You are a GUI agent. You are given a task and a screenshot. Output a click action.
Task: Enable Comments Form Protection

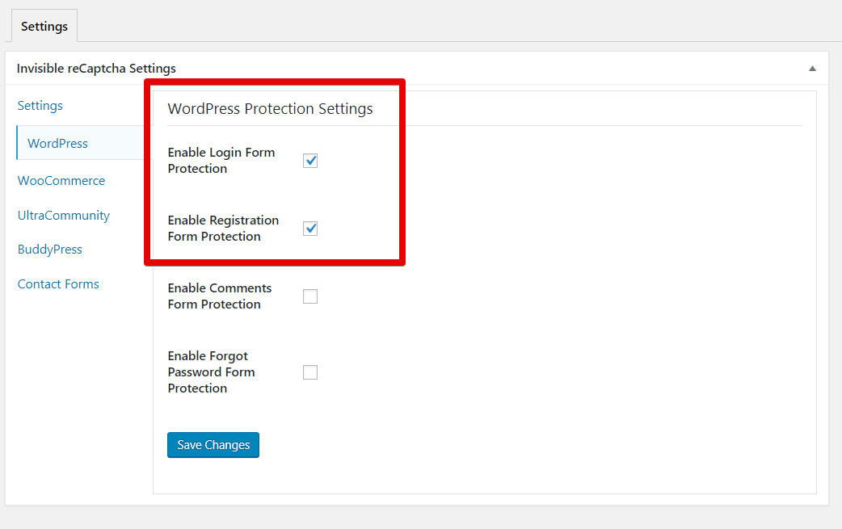pos(310,296)
